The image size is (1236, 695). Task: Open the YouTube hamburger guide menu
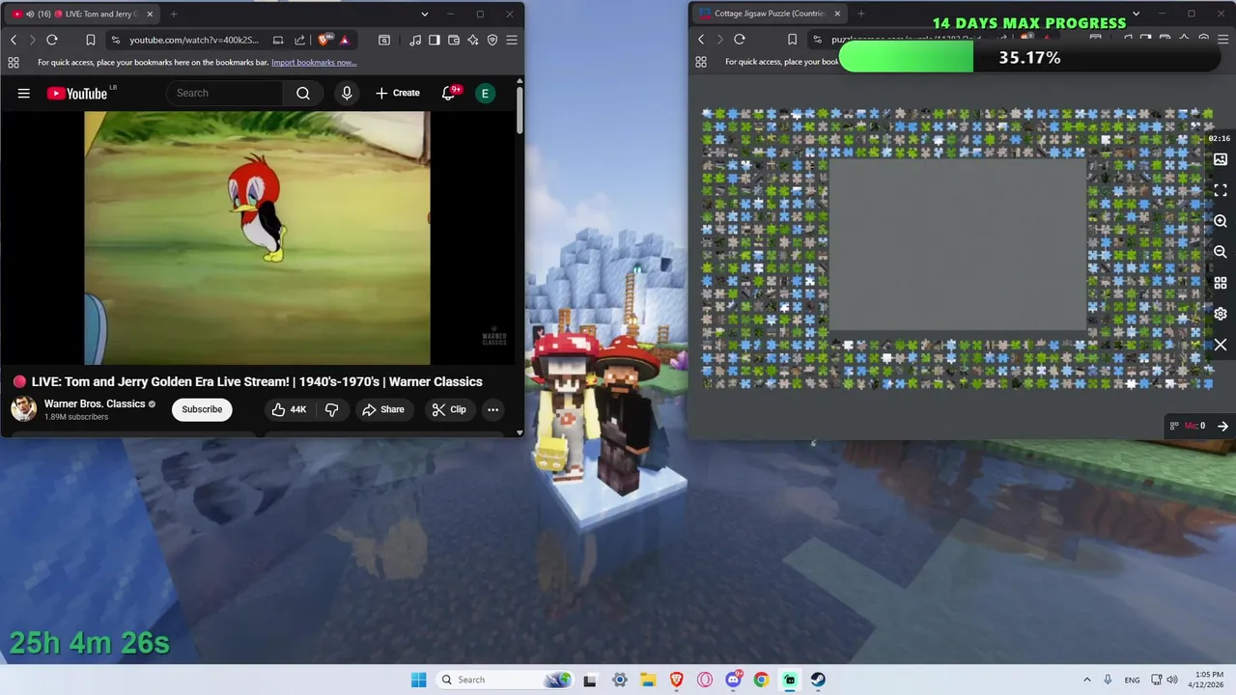coord(24,93)
